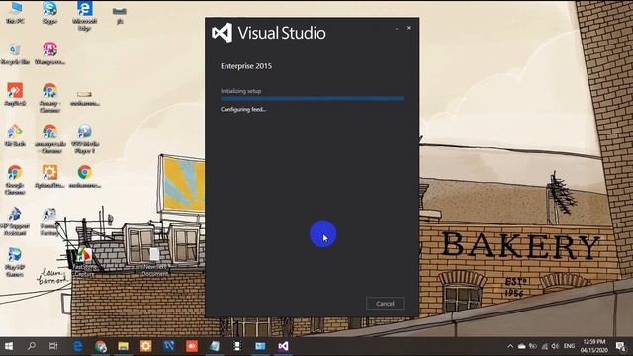Select Recycle Bin desktop icon
This screenshot has height=356, width=633.
16,53
